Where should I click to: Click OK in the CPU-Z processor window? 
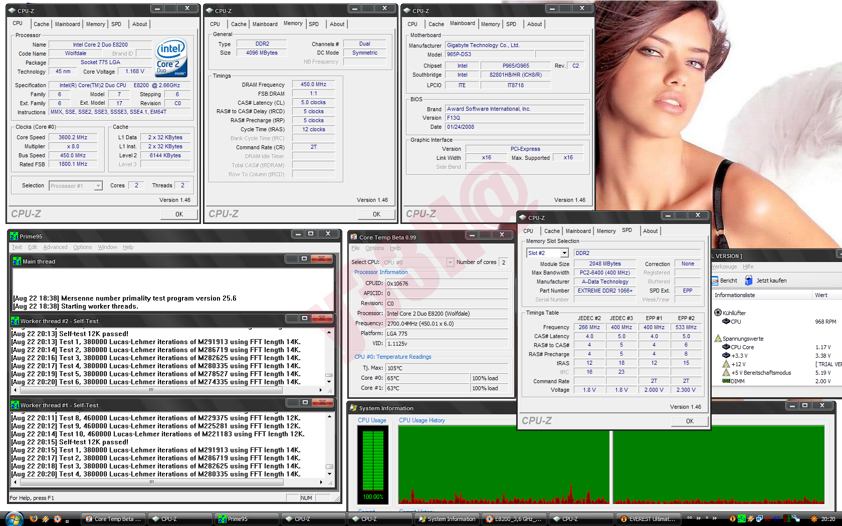[179, 214]
